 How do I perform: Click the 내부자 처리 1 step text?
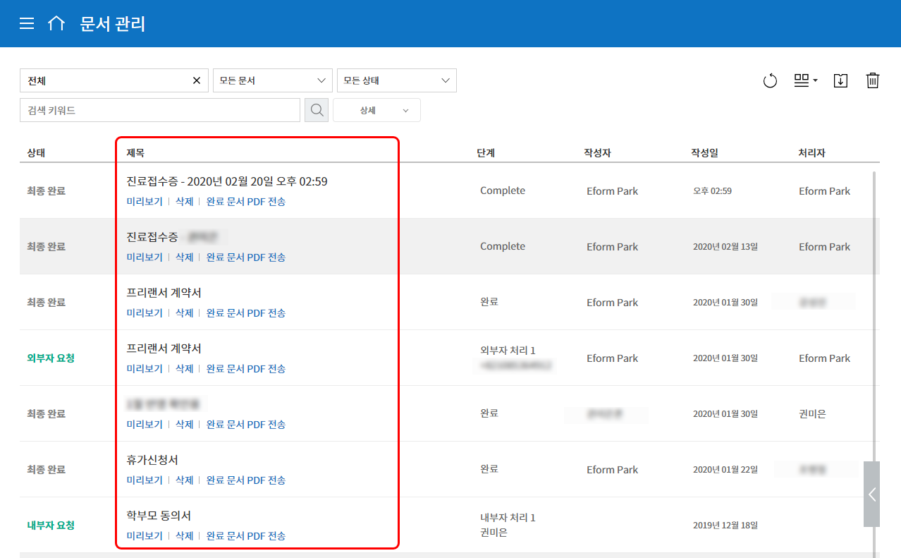point(508,518)
